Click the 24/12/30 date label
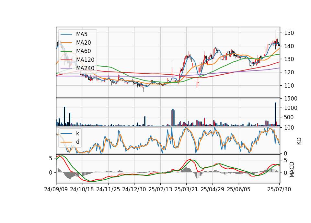311x223 pixels. tap(134, 189)
